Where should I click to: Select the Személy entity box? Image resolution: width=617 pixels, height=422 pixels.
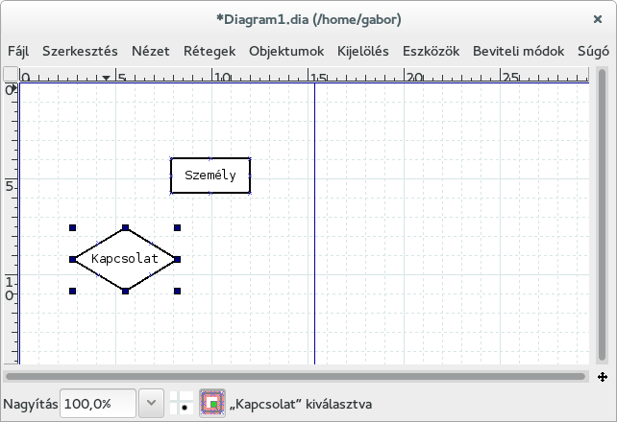click(210, 176)
